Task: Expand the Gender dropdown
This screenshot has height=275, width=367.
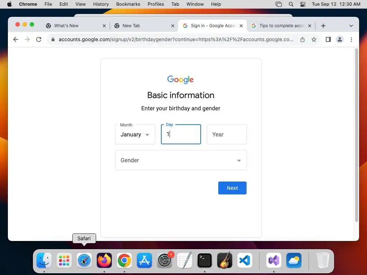Action: [x=181, y=160]
